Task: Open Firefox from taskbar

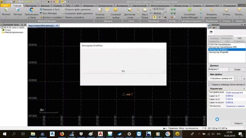Action: coord(62,134)
